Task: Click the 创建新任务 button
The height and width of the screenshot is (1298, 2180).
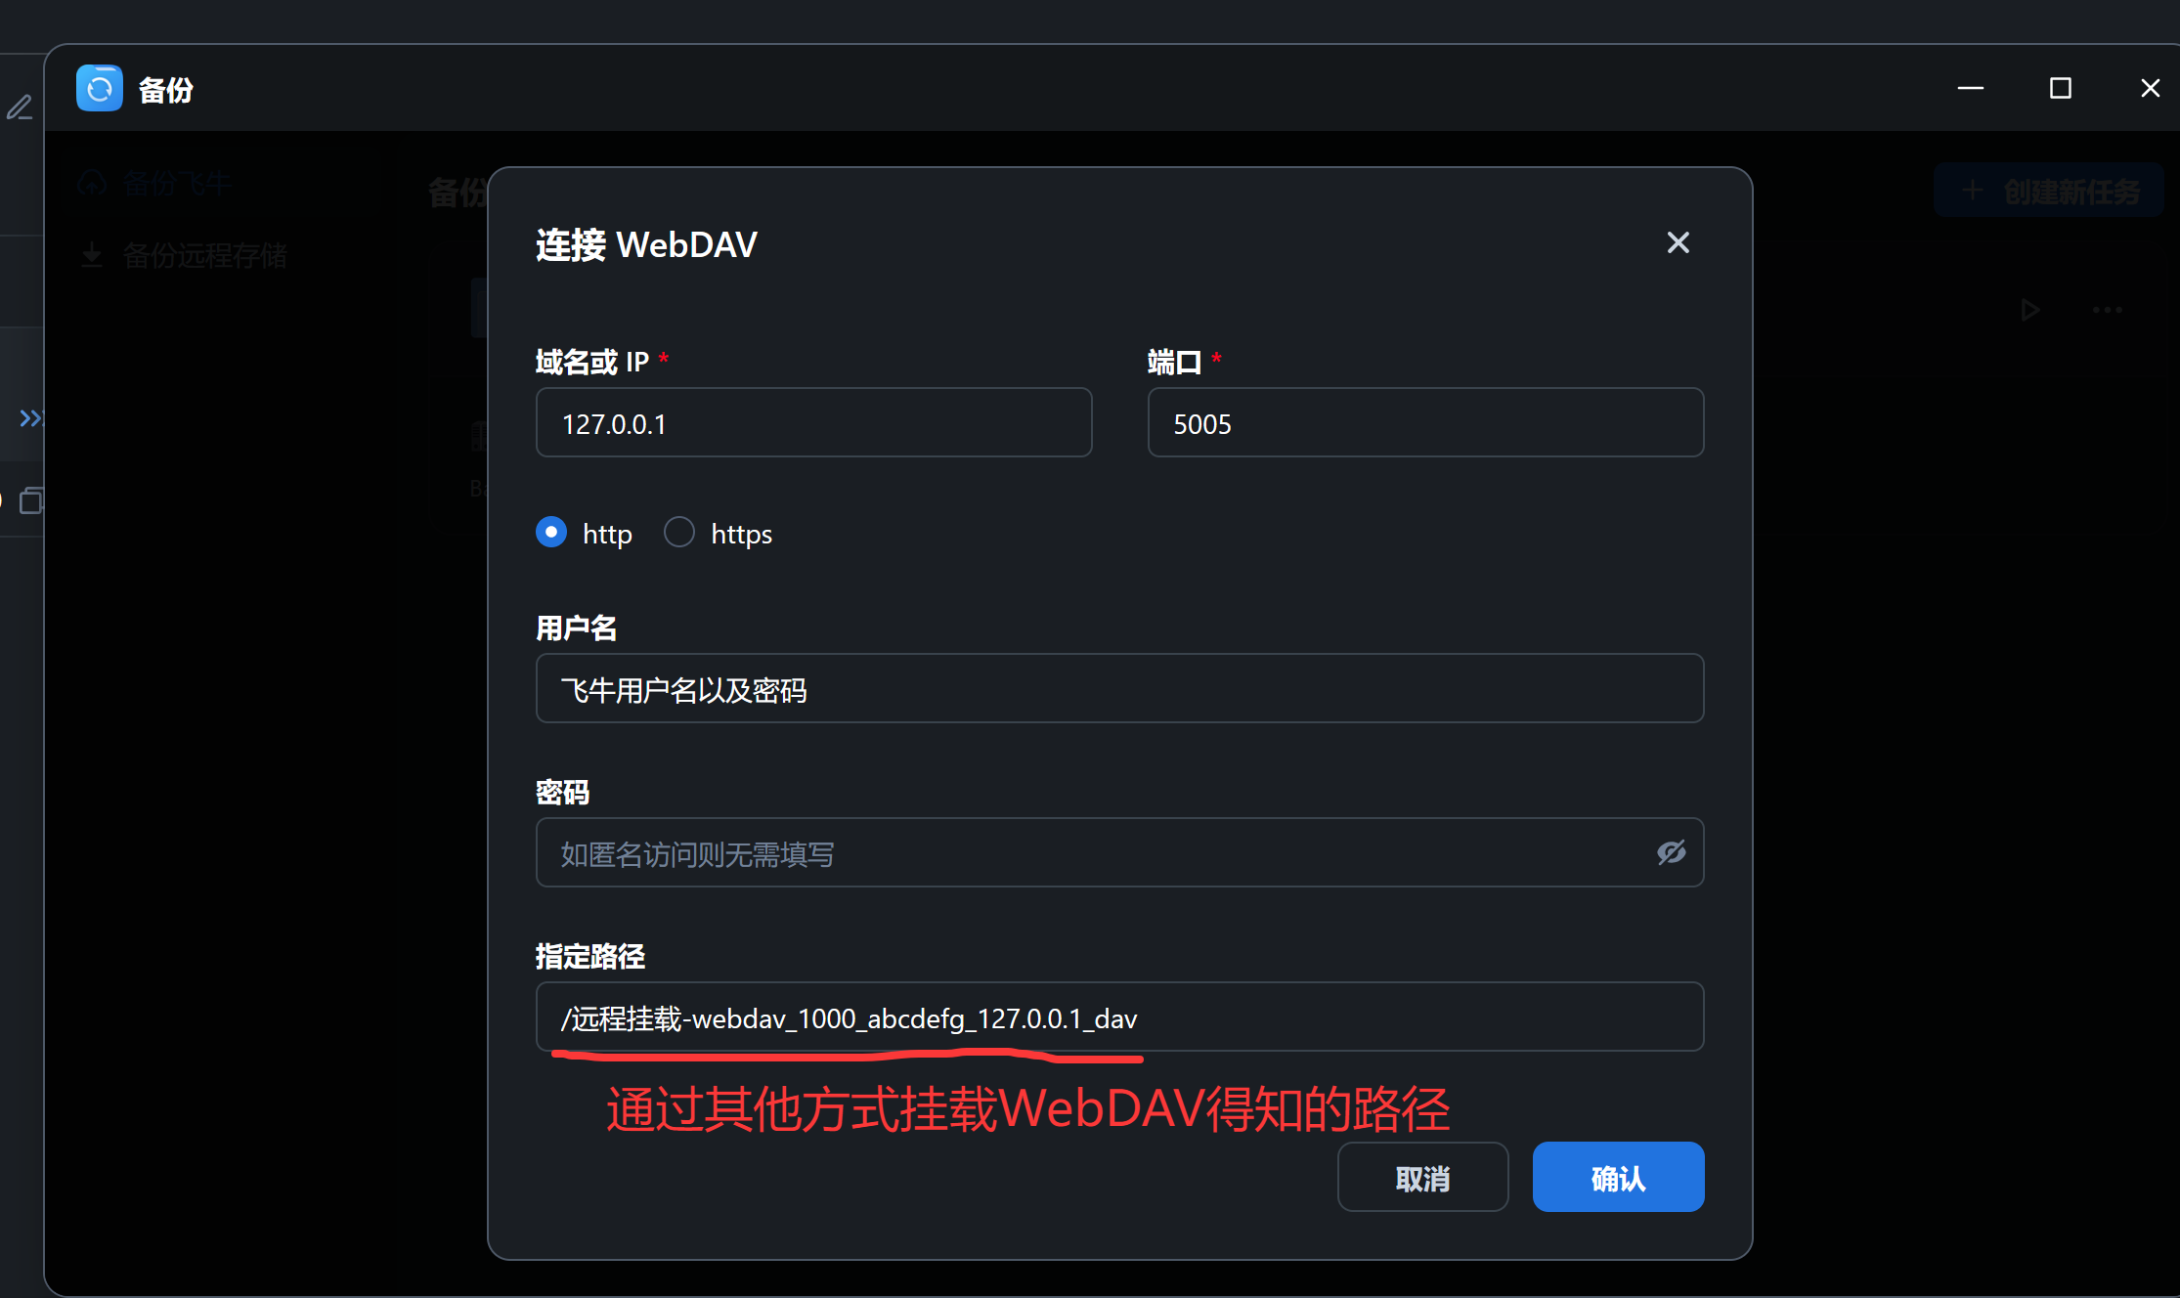Action: (2048, 191)
